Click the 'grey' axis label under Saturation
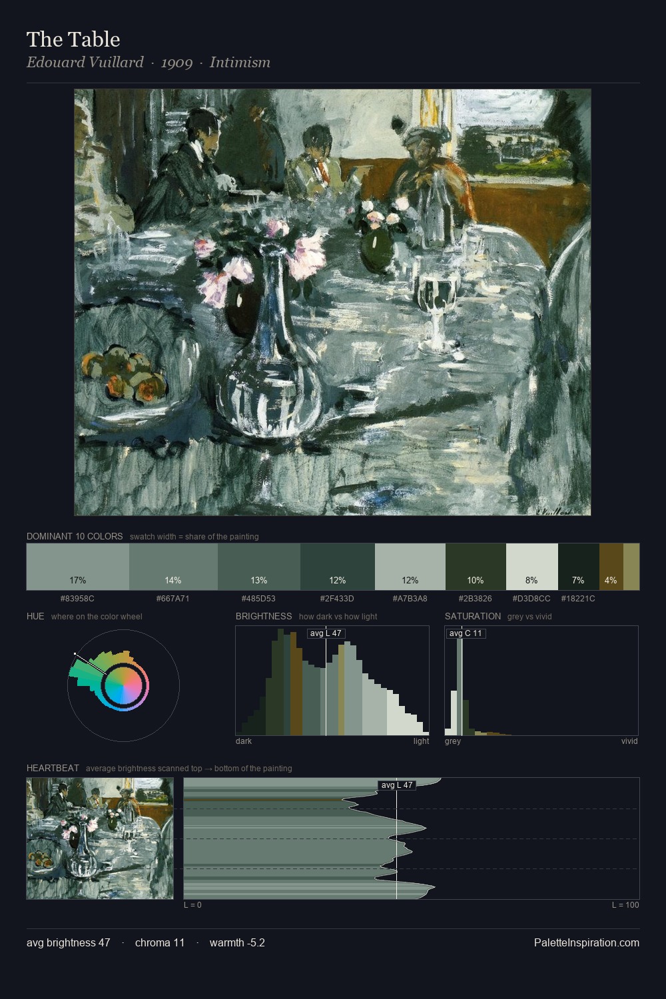The width and height of the screenshot is (666, 999). click(453, 741)
